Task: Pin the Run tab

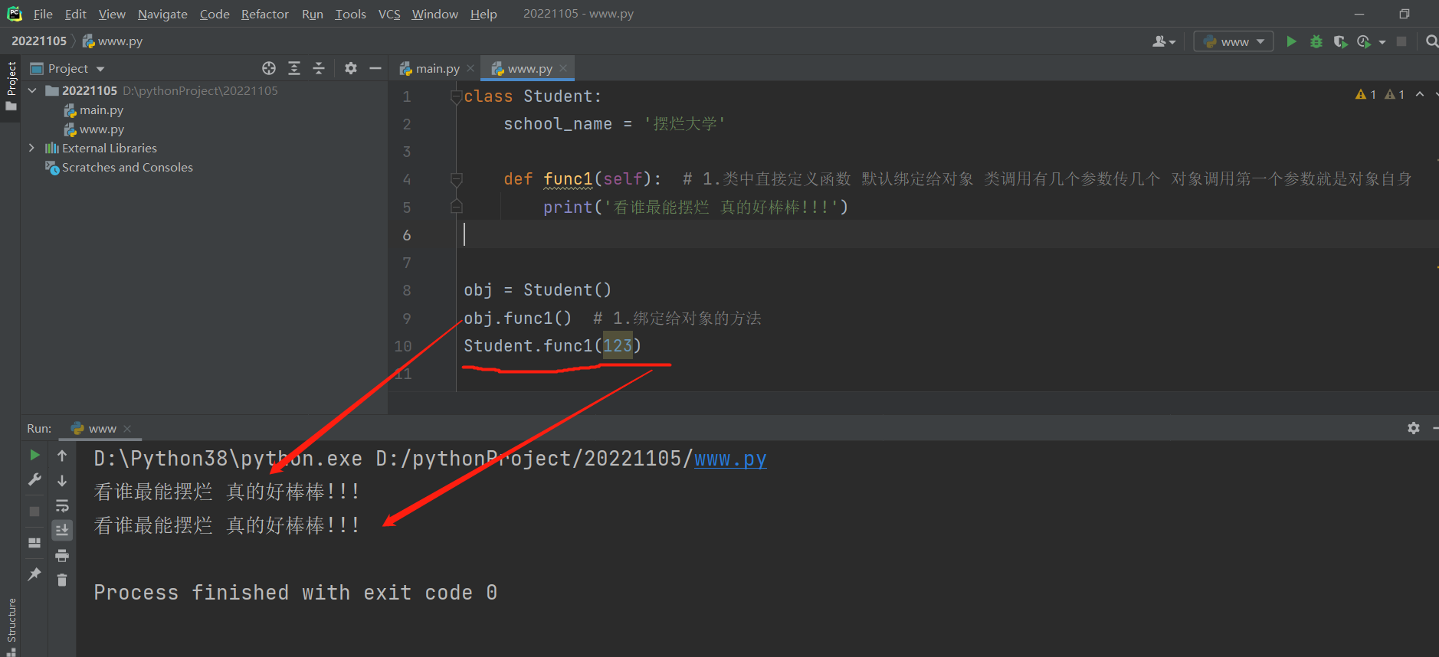Action: click(34, 574)
